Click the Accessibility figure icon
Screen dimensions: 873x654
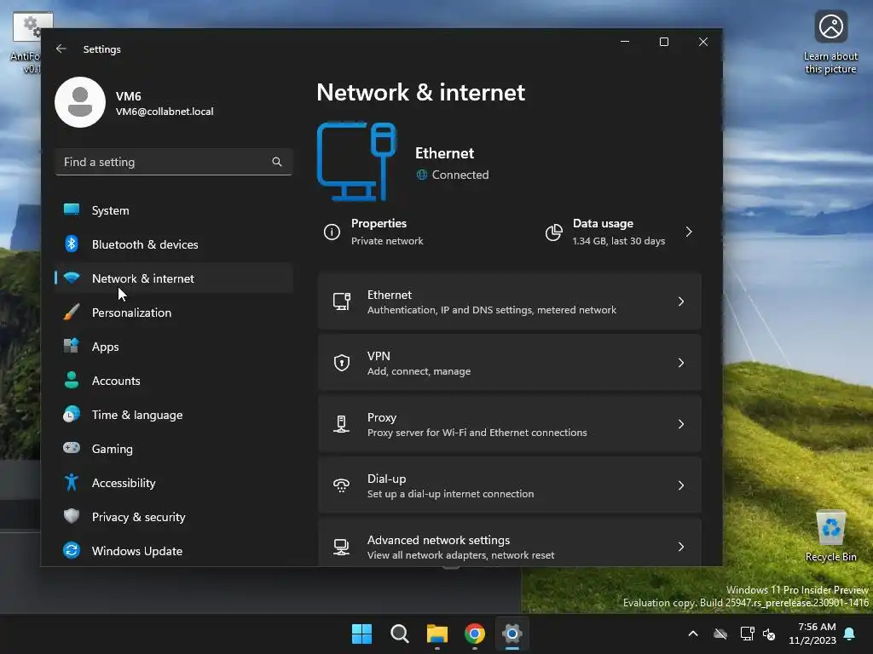72,482
